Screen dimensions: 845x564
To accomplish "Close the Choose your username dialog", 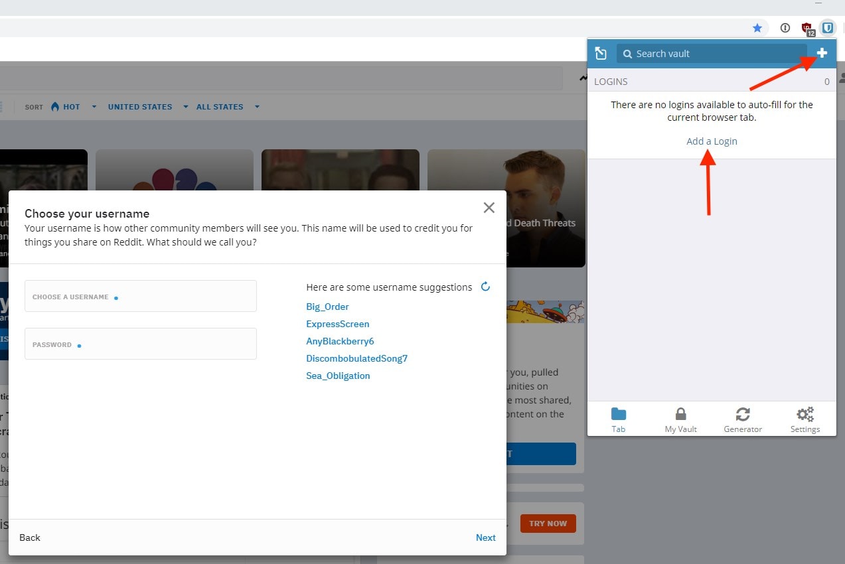I will 489,208.
